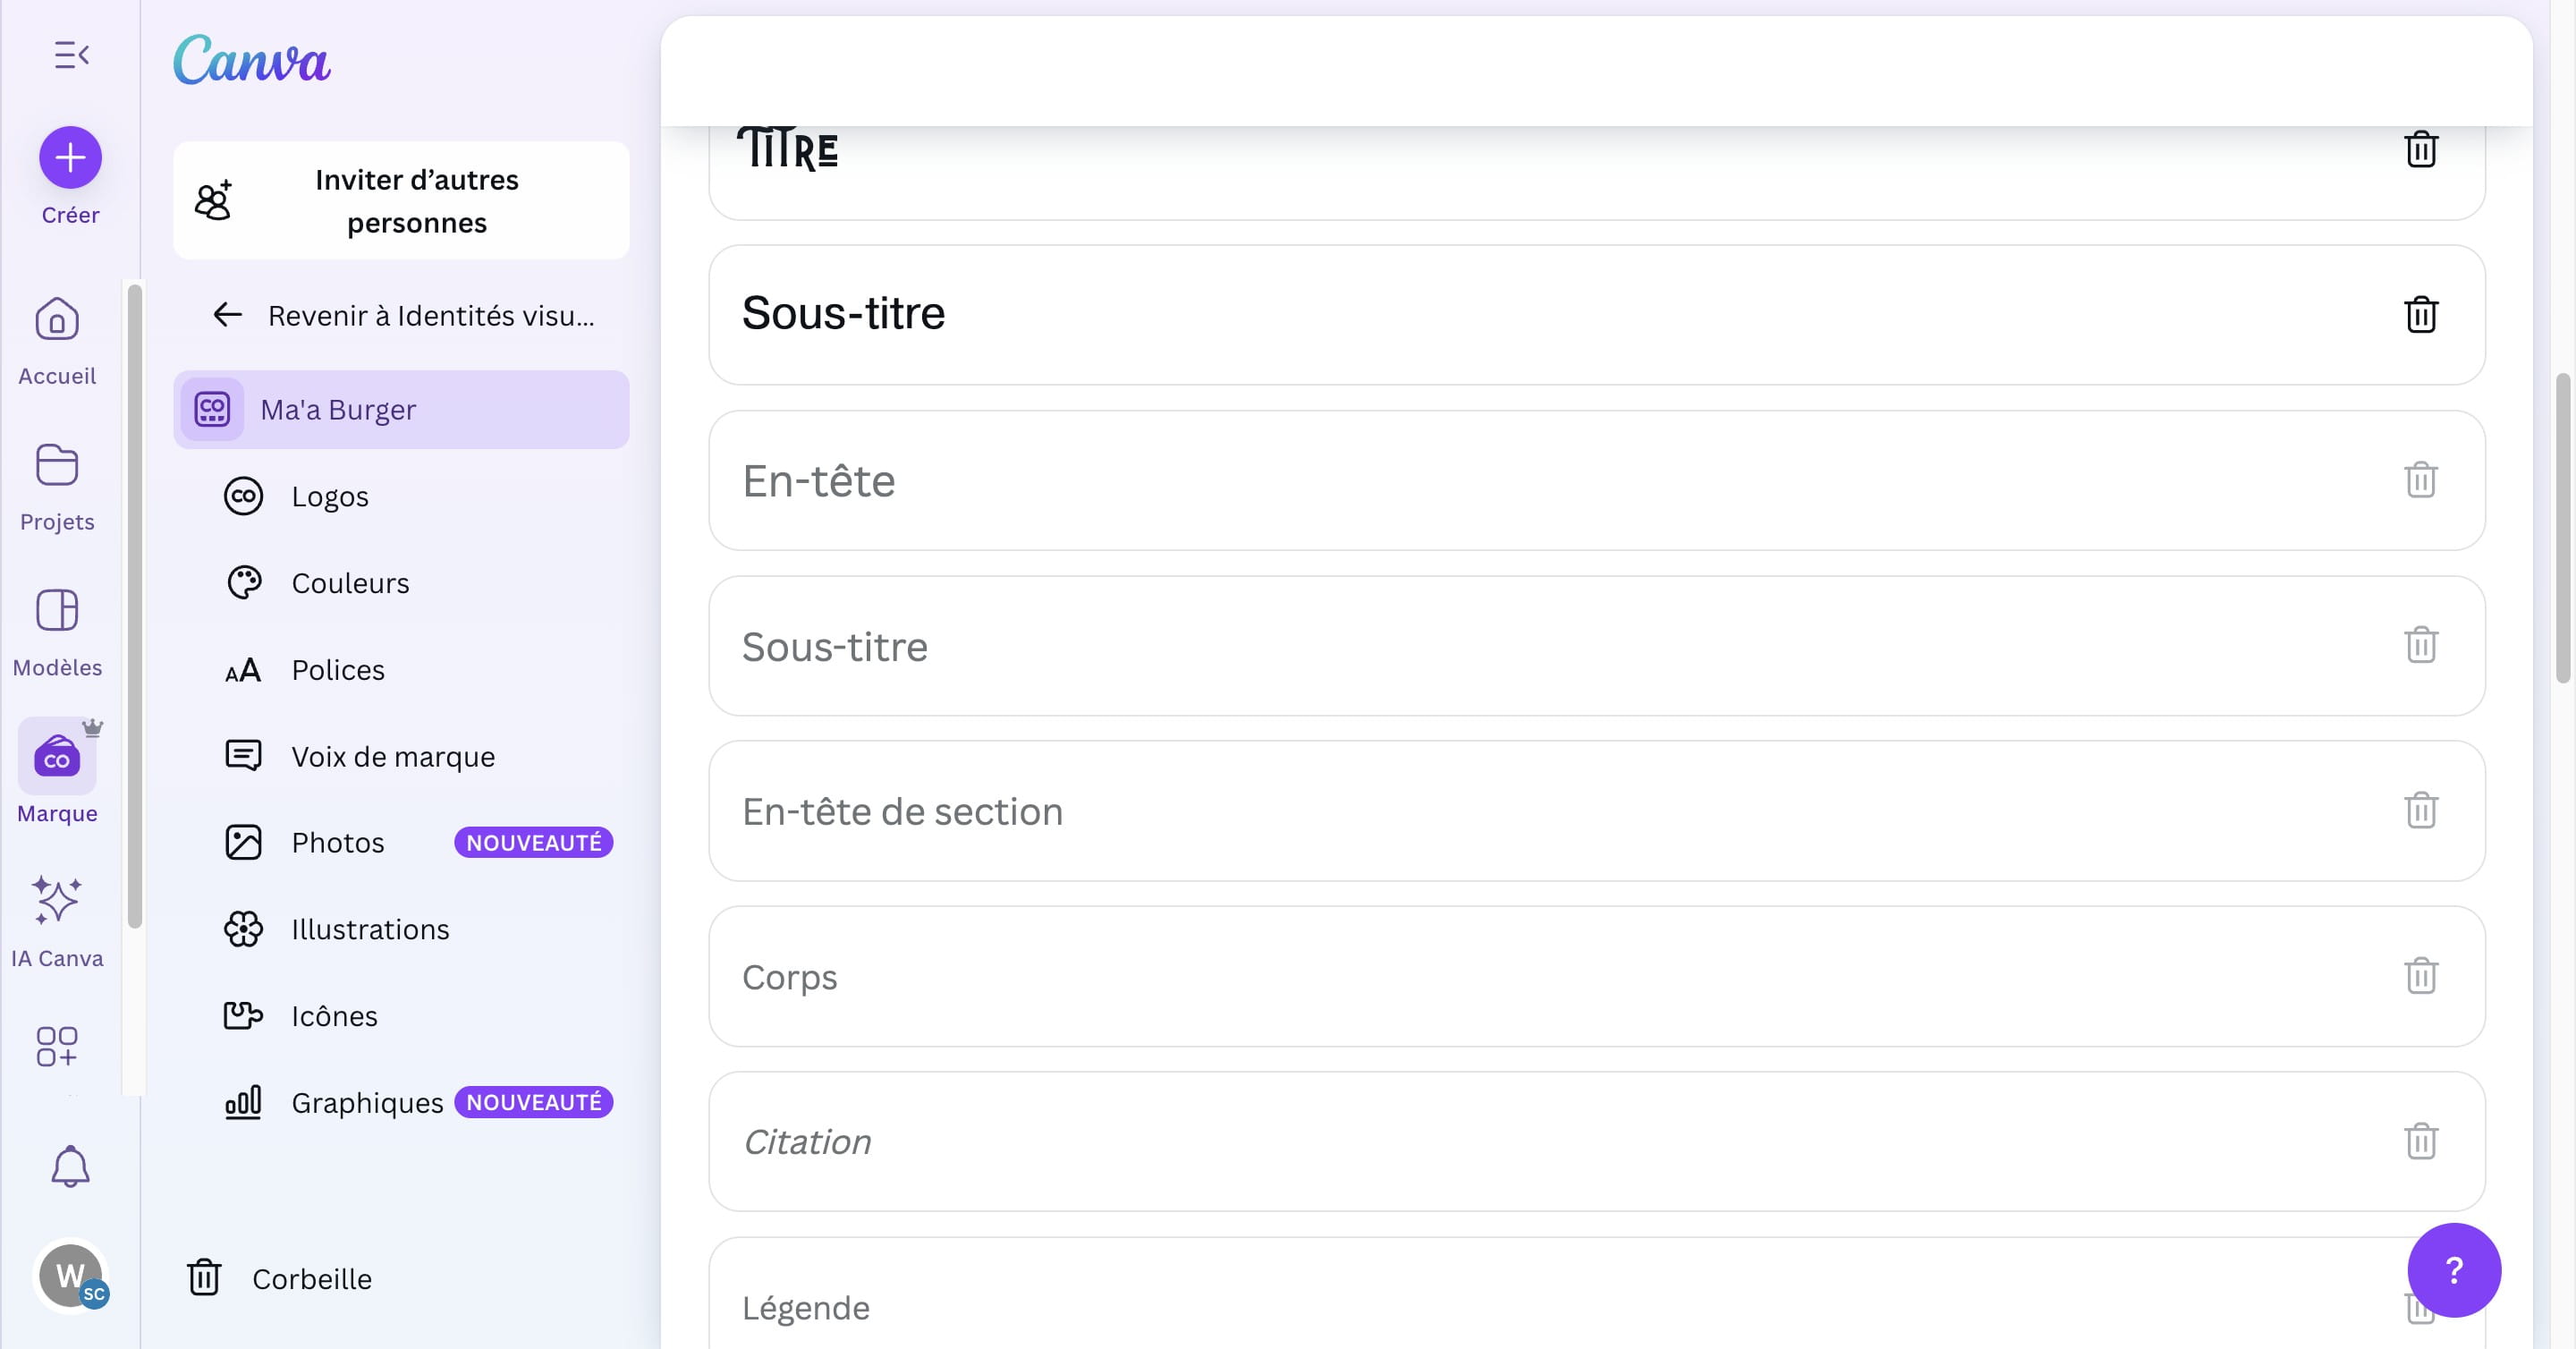Delete the Citation font style

[2421, 1142]
